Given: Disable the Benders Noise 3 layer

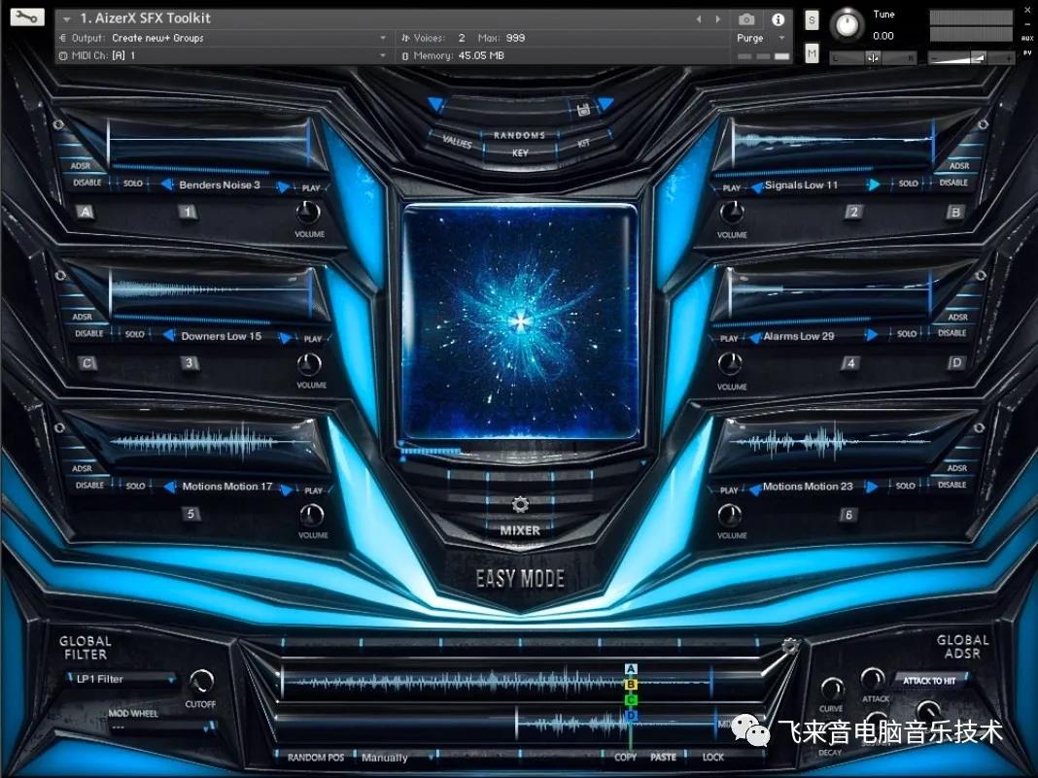Looking at the screenshot, I should pyautogui.click(x=87, y=183).
